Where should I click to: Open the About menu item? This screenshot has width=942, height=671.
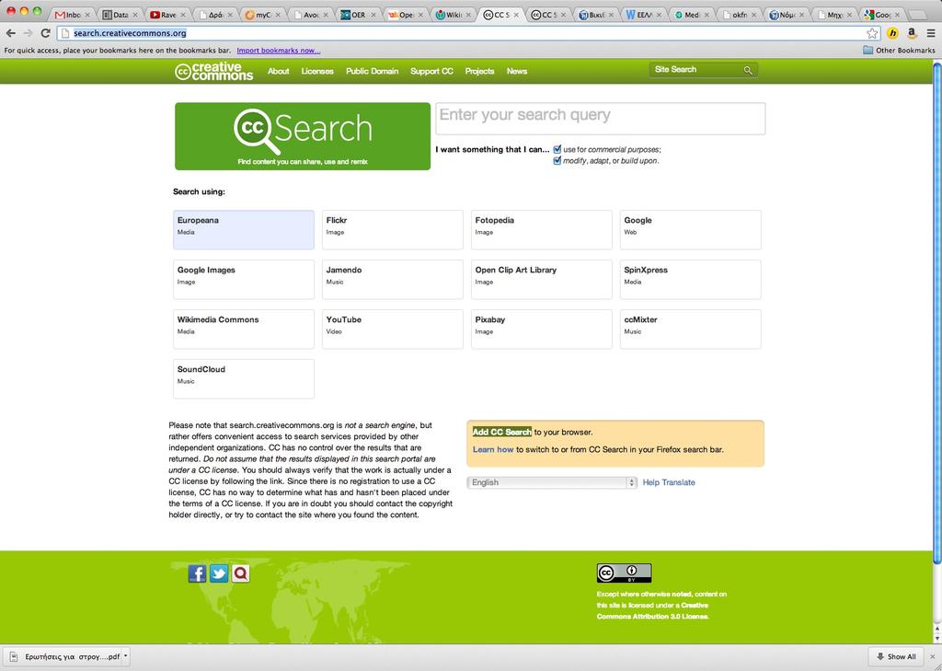[278, 71]
